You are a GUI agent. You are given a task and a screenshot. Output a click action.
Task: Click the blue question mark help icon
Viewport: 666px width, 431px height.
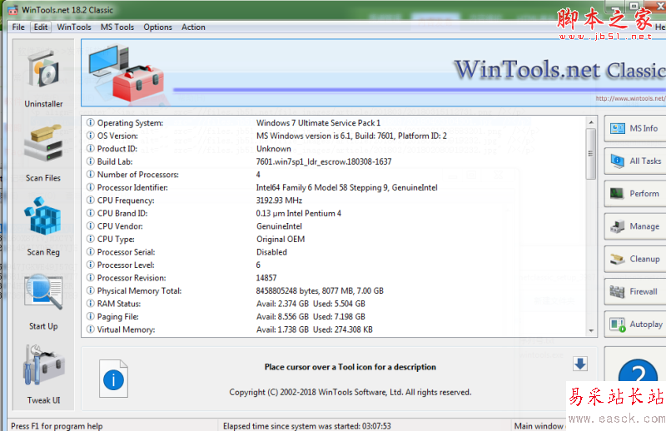[638, 372]
